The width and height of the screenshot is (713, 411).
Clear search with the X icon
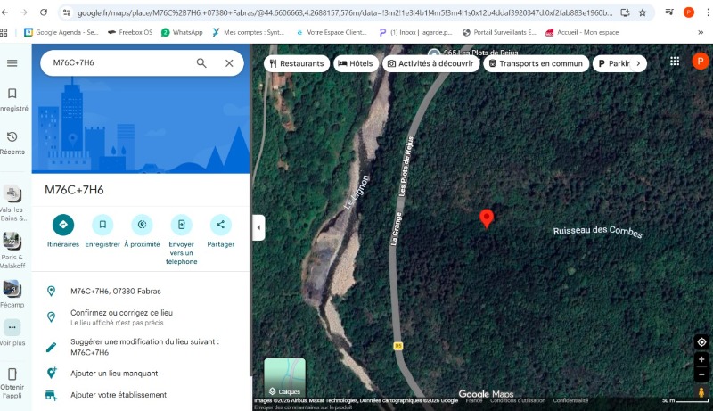tap(229, 63)
